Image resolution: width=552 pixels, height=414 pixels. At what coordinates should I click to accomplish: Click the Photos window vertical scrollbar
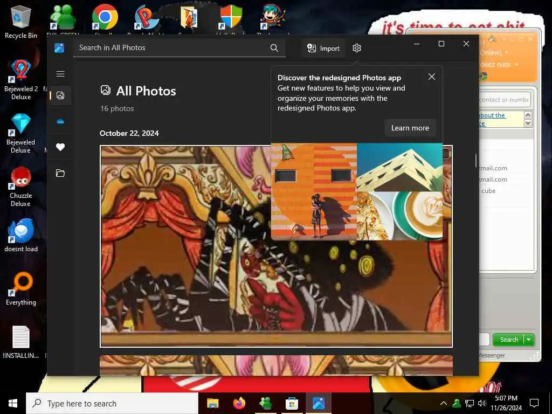tap(476, 161)
